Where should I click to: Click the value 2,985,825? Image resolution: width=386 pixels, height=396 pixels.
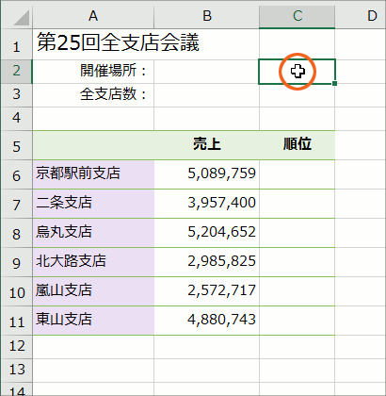pyautogui.click(x=221, y=261)
